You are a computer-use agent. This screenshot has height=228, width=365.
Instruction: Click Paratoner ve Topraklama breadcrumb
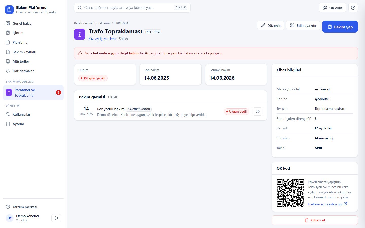tap(92, 23)
